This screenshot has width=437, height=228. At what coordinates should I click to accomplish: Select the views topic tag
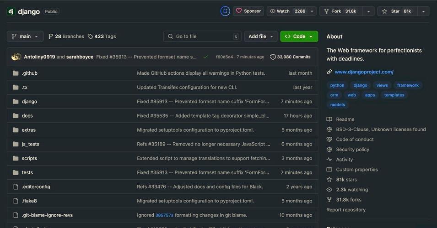[382, 85]
